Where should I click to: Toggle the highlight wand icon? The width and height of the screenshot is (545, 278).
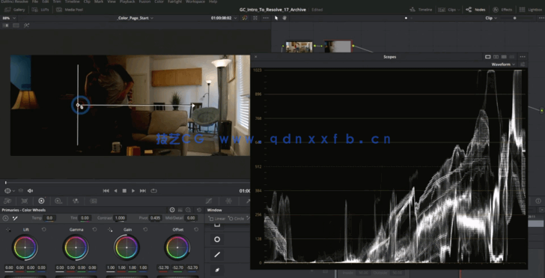26,25
